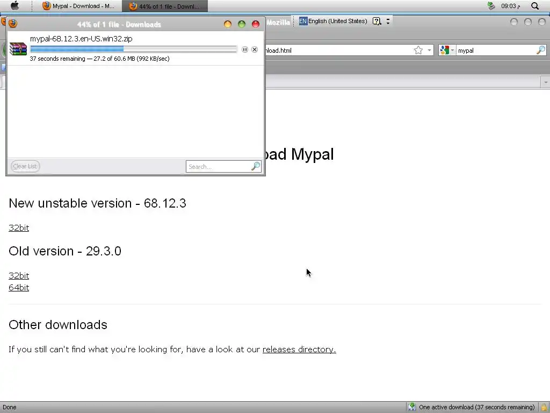Click the EN language indicator icon
550x413 pixels.
coord(303,21)
